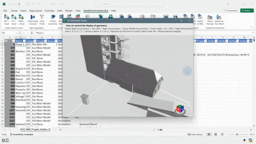The width and height of the screenshot is (256, 144).
Task: Click the vertical scrollbar thumb
Action: [254, 40]
